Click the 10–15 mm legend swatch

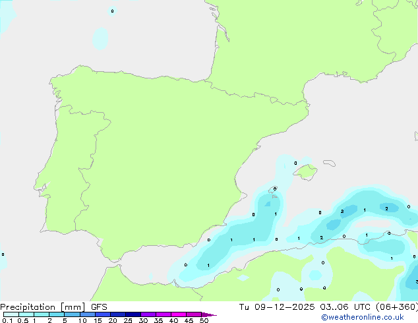[87, 314]
